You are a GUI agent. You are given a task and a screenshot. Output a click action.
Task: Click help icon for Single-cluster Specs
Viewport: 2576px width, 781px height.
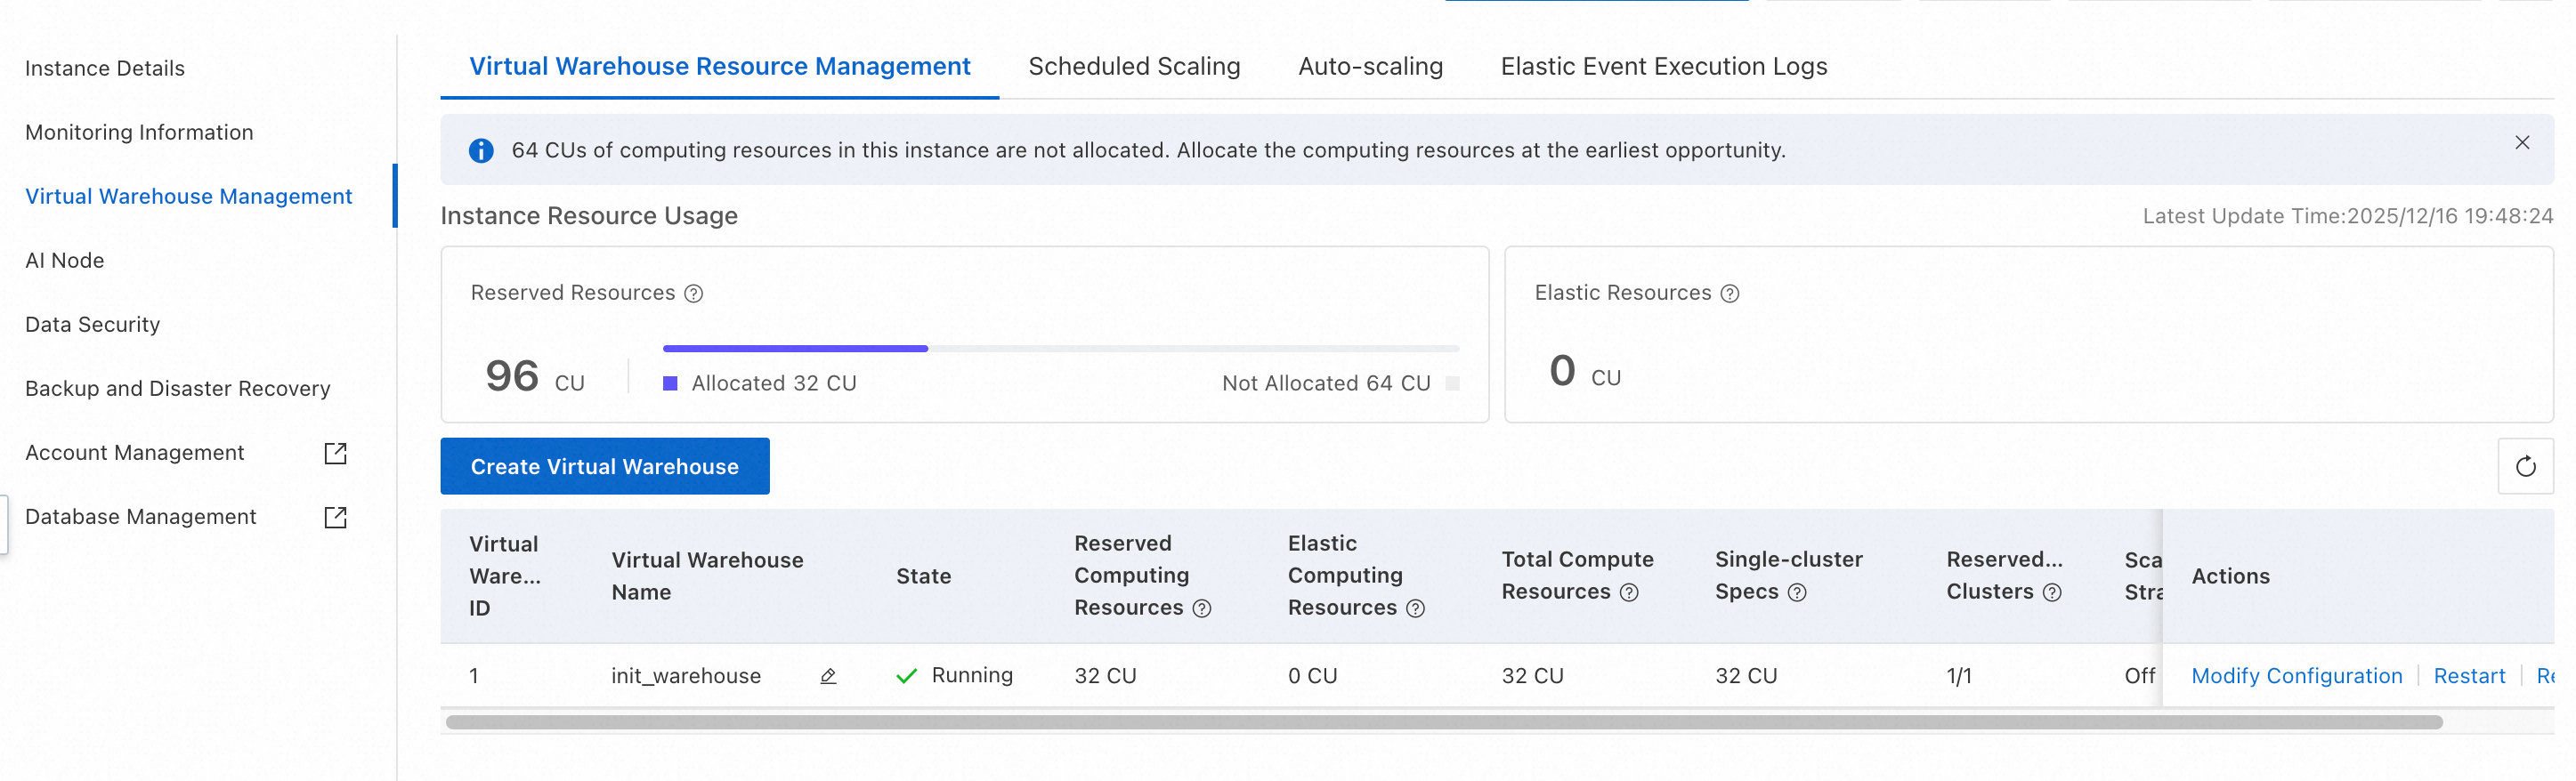coord(1797,592)
